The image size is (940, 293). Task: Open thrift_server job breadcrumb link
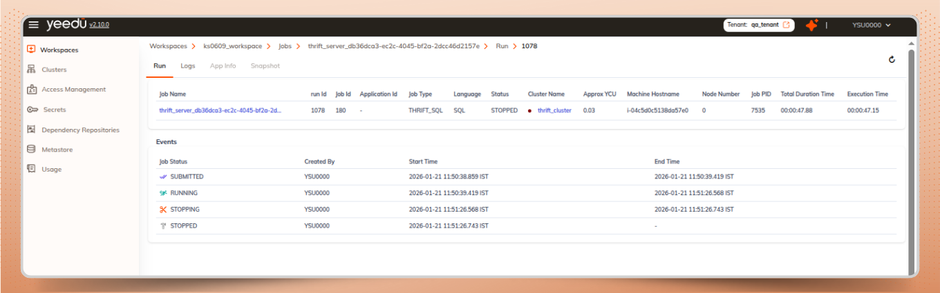(393, 46)
